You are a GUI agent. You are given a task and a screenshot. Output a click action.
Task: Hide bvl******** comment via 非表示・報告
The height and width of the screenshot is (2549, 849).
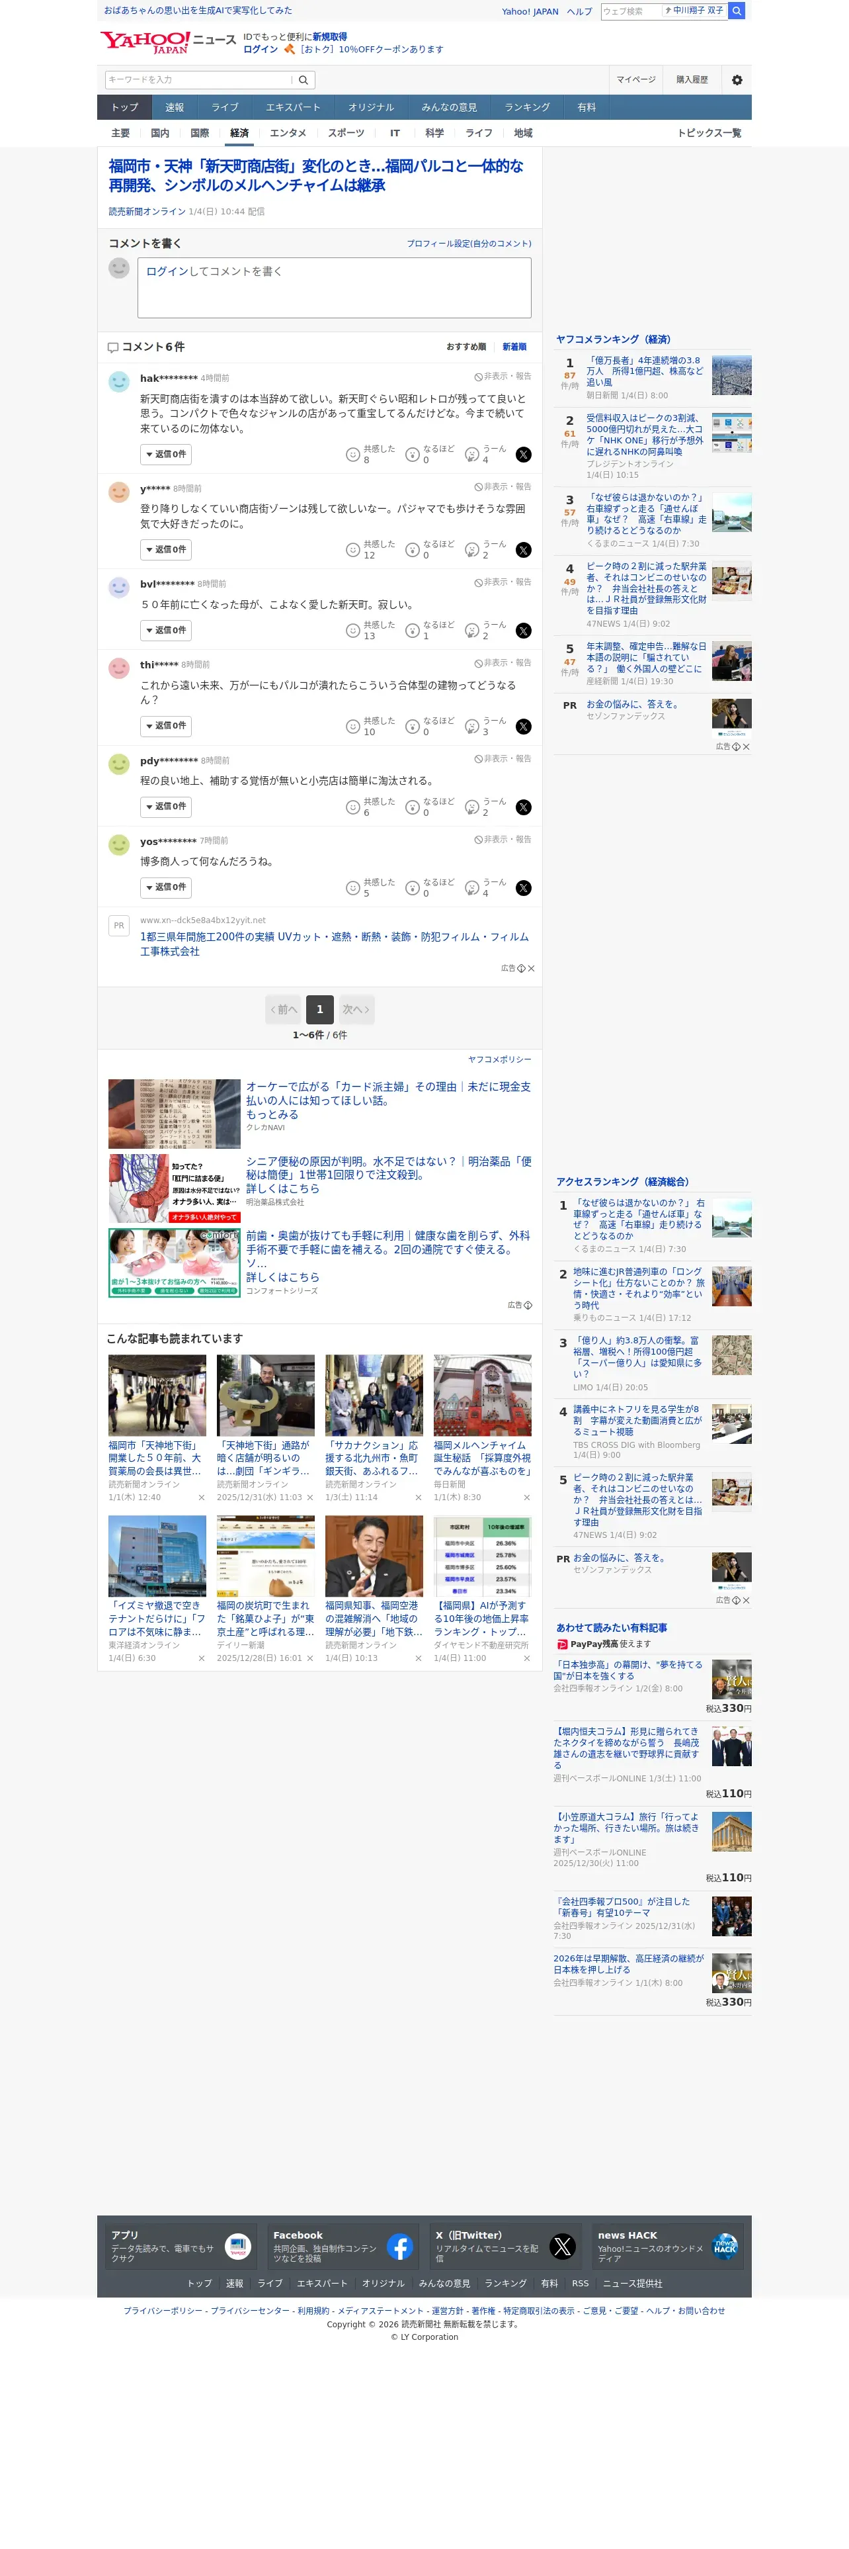(502, 582)
